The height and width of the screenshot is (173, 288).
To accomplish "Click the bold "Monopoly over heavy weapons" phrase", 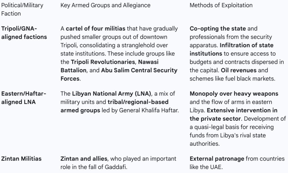I will pyautogui.click(x=234, y=94).
